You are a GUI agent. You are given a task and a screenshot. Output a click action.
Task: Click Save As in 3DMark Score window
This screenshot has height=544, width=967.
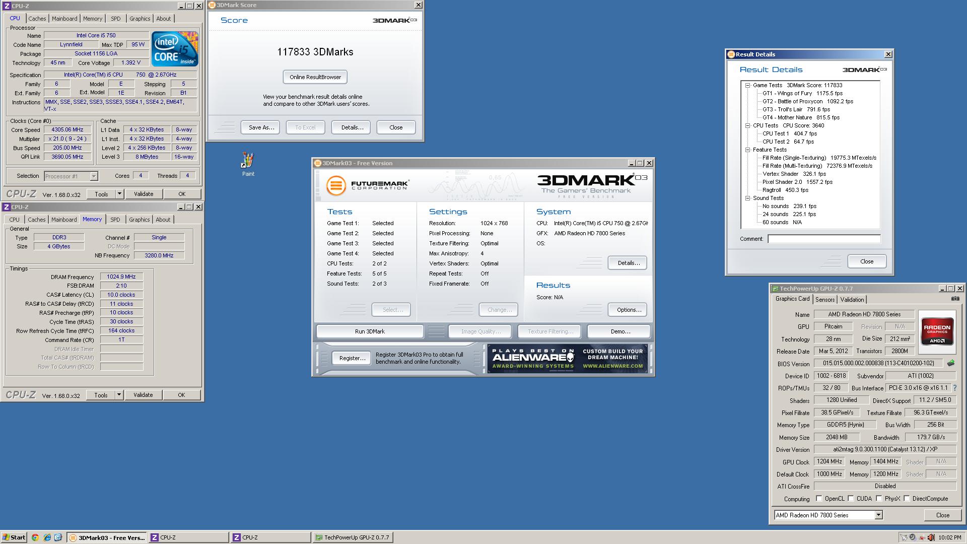[x=261, y=127]
